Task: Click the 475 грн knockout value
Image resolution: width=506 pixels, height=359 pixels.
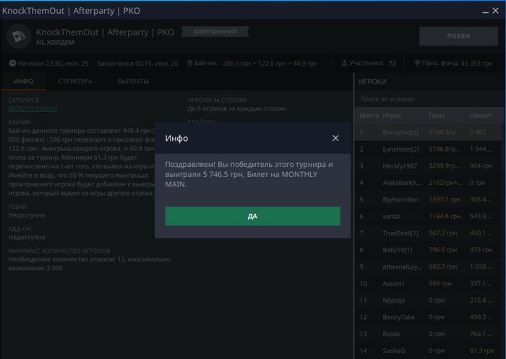Action: 481,250
